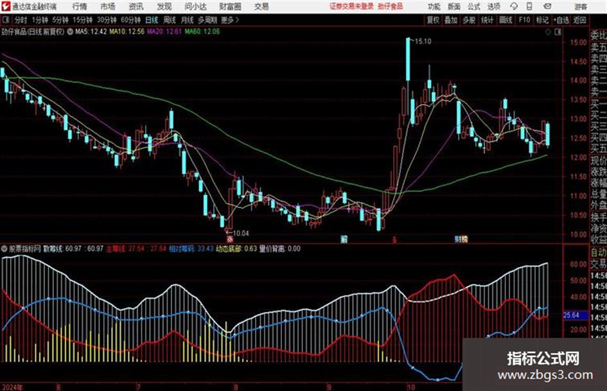Open the mail message icon

click(x=547, y=6)
